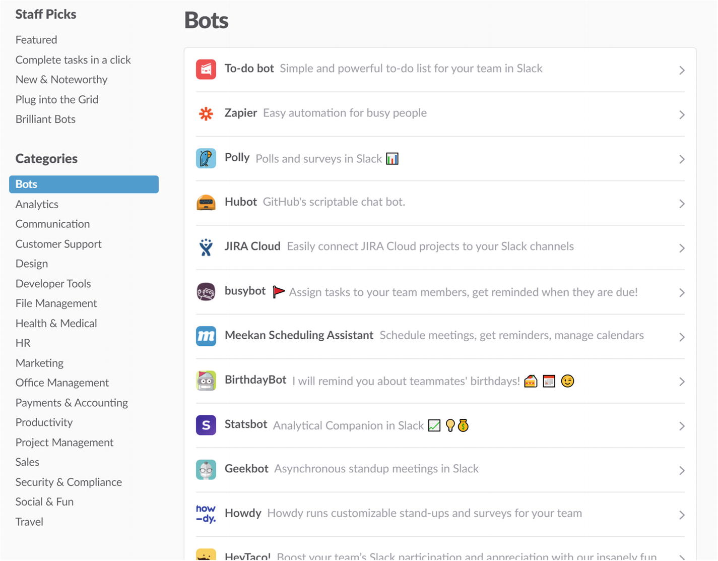Select the Office Management category
The width and height of the screenshot is (718, 561).
click(62, 383)
